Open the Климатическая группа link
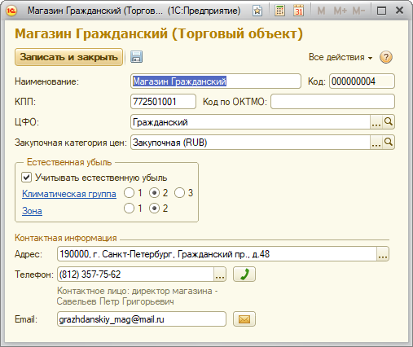 [69, 194]
